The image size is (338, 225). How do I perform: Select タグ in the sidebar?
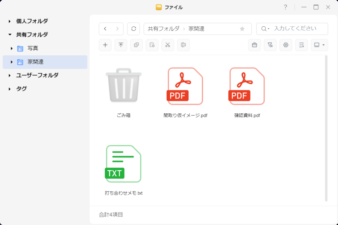pos(21,89)
